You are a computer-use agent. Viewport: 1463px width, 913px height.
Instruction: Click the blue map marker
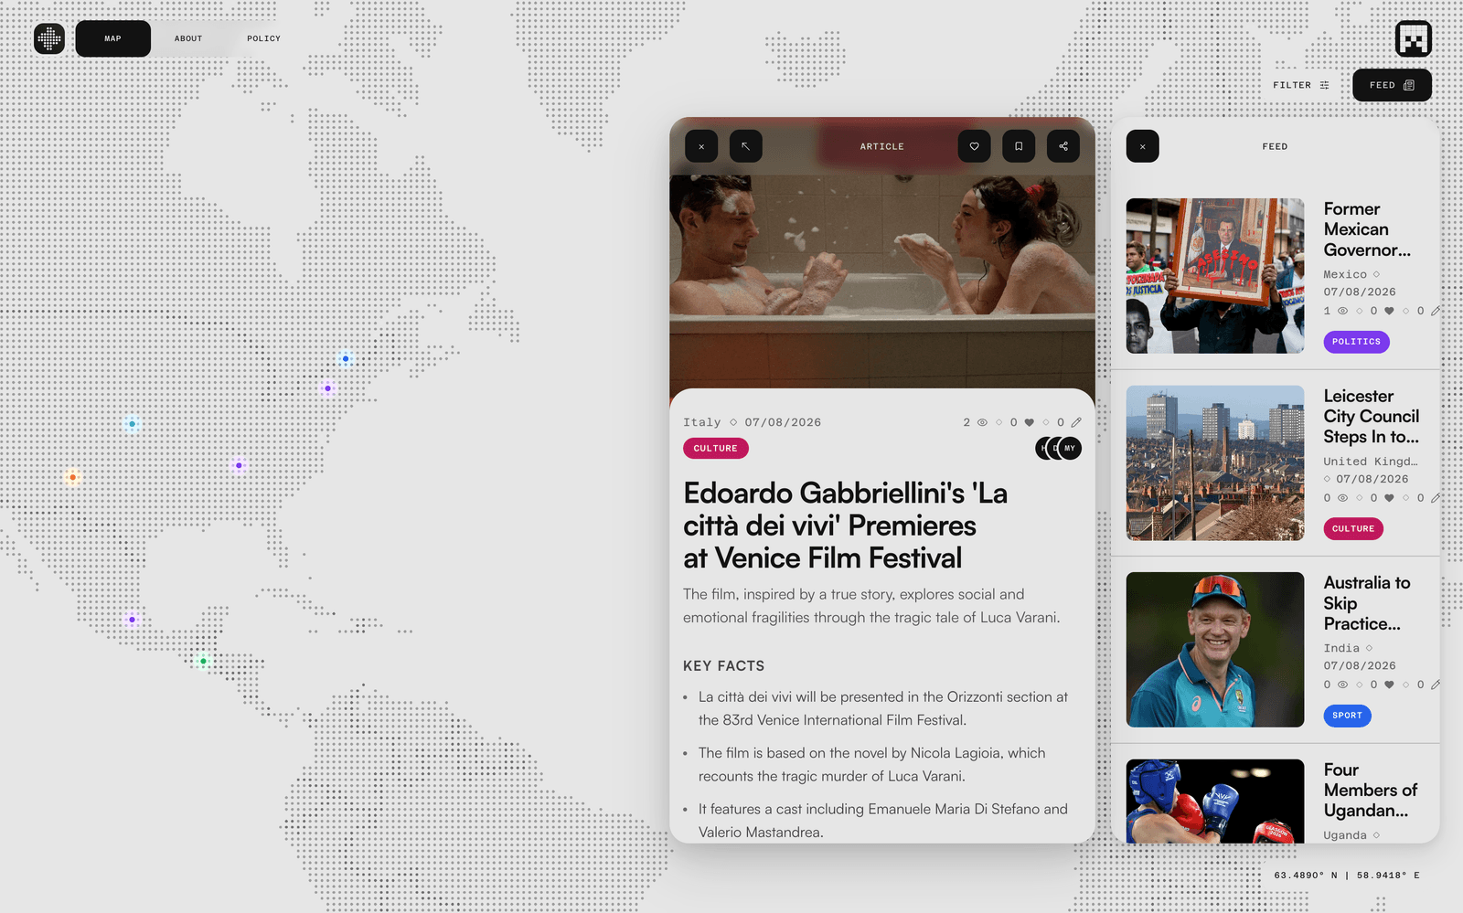click(x=346, y=359)
